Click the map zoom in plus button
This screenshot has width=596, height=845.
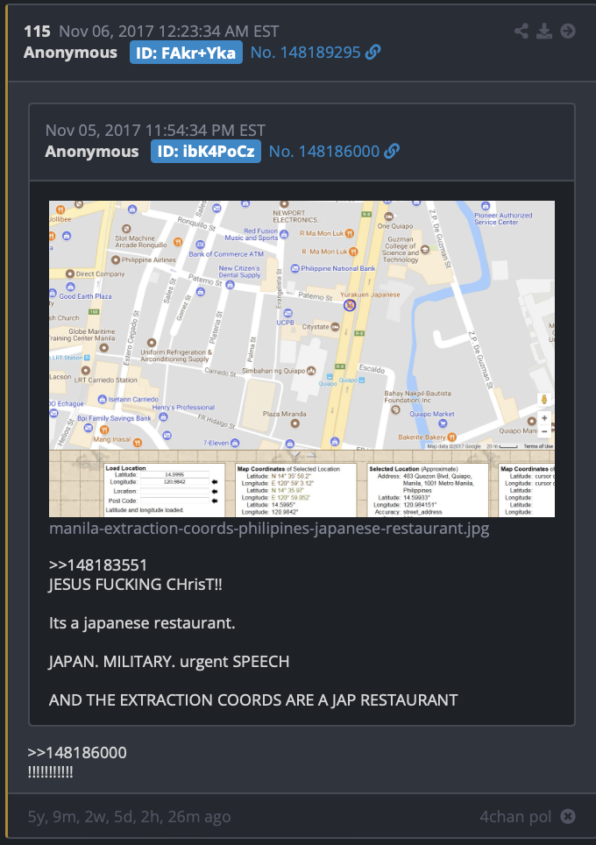(x=544, y=418)
